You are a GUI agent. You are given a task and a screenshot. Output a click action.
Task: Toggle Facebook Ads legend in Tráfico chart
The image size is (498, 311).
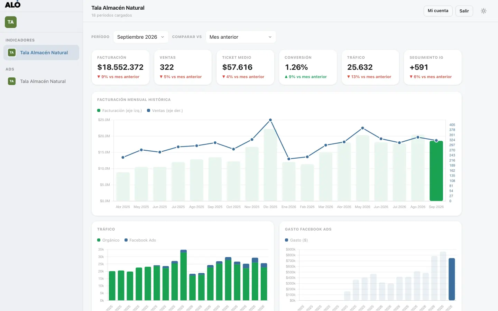140,240
